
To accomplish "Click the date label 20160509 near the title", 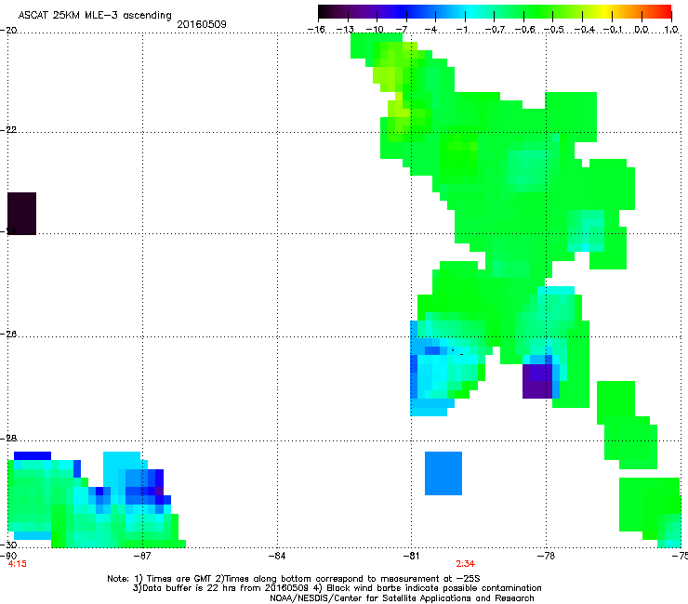I will (202, 24).
